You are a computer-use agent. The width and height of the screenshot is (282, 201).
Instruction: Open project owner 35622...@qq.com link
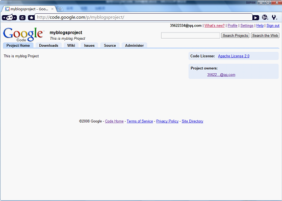tap(221, 75)
